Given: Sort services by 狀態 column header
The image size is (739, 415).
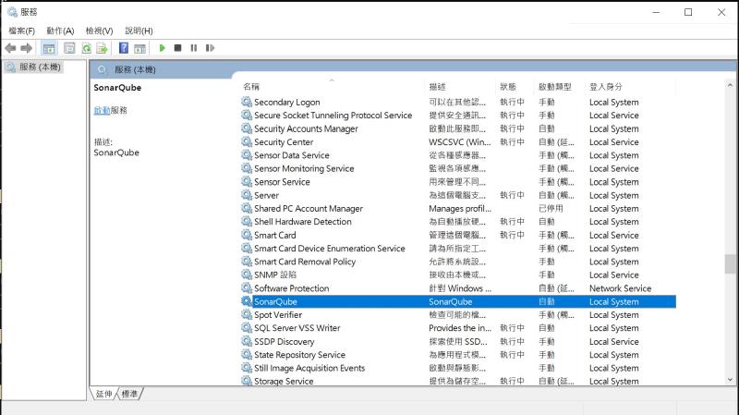Looking at the screenshot, I should (508, 87).
